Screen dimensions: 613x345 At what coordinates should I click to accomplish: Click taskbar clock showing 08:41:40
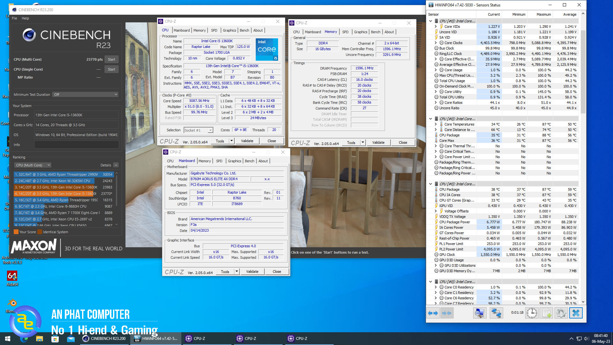[x=601, y=339]
